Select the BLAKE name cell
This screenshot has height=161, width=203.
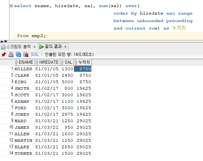tap(24, 147)
